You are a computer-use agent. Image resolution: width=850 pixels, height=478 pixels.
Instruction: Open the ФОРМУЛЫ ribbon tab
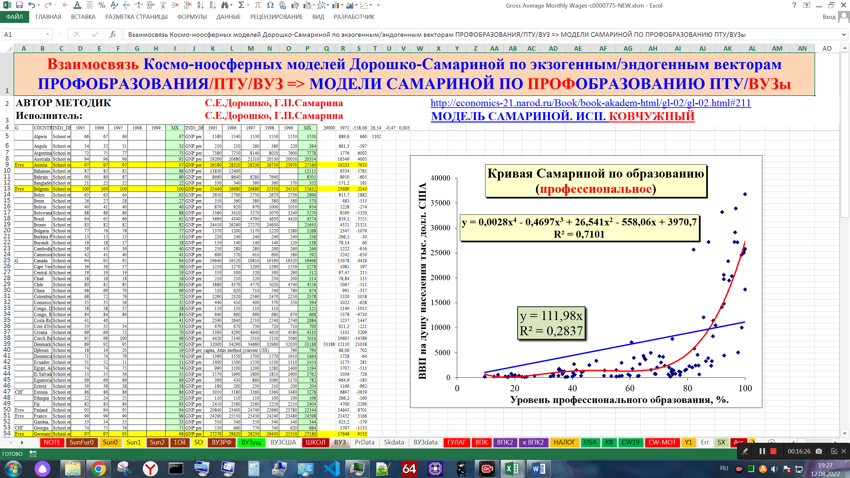point(192,17)
